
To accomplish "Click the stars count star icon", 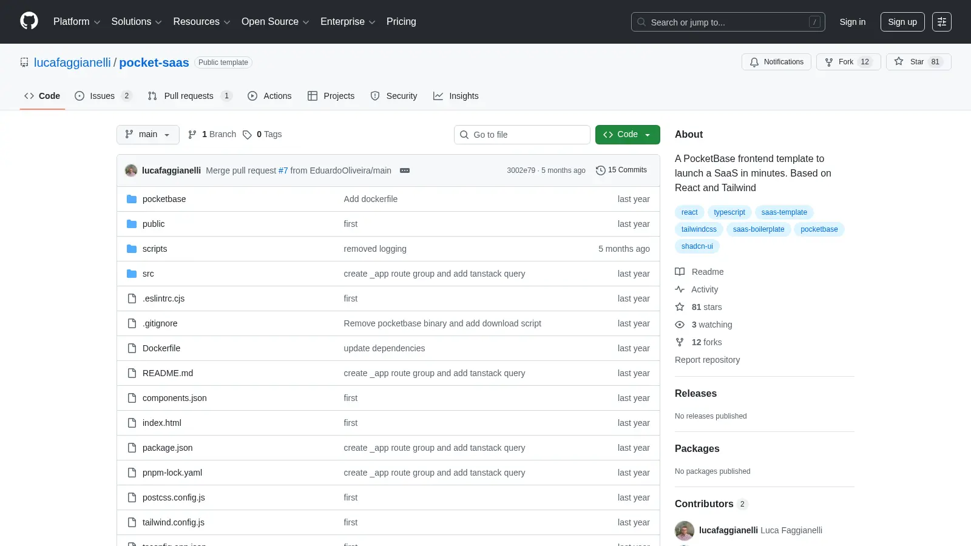I will click(680, 307).
